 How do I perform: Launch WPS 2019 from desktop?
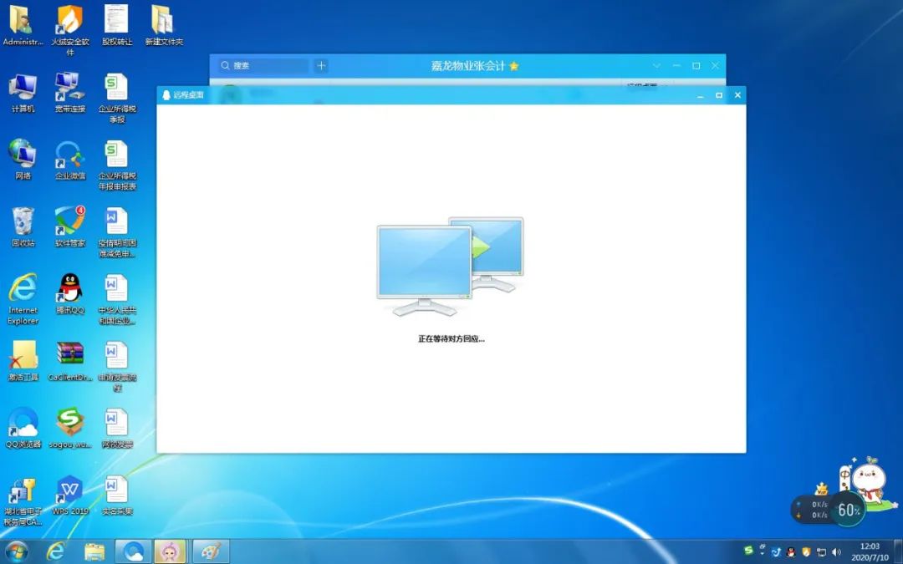coord(70,495)
